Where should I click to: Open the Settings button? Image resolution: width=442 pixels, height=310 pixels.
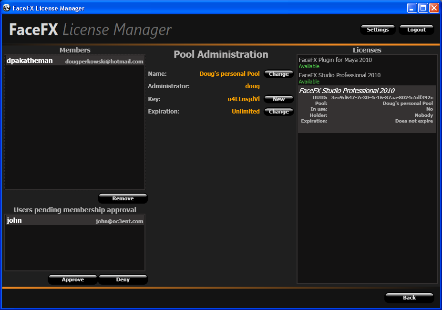click(x=378, y=30)
